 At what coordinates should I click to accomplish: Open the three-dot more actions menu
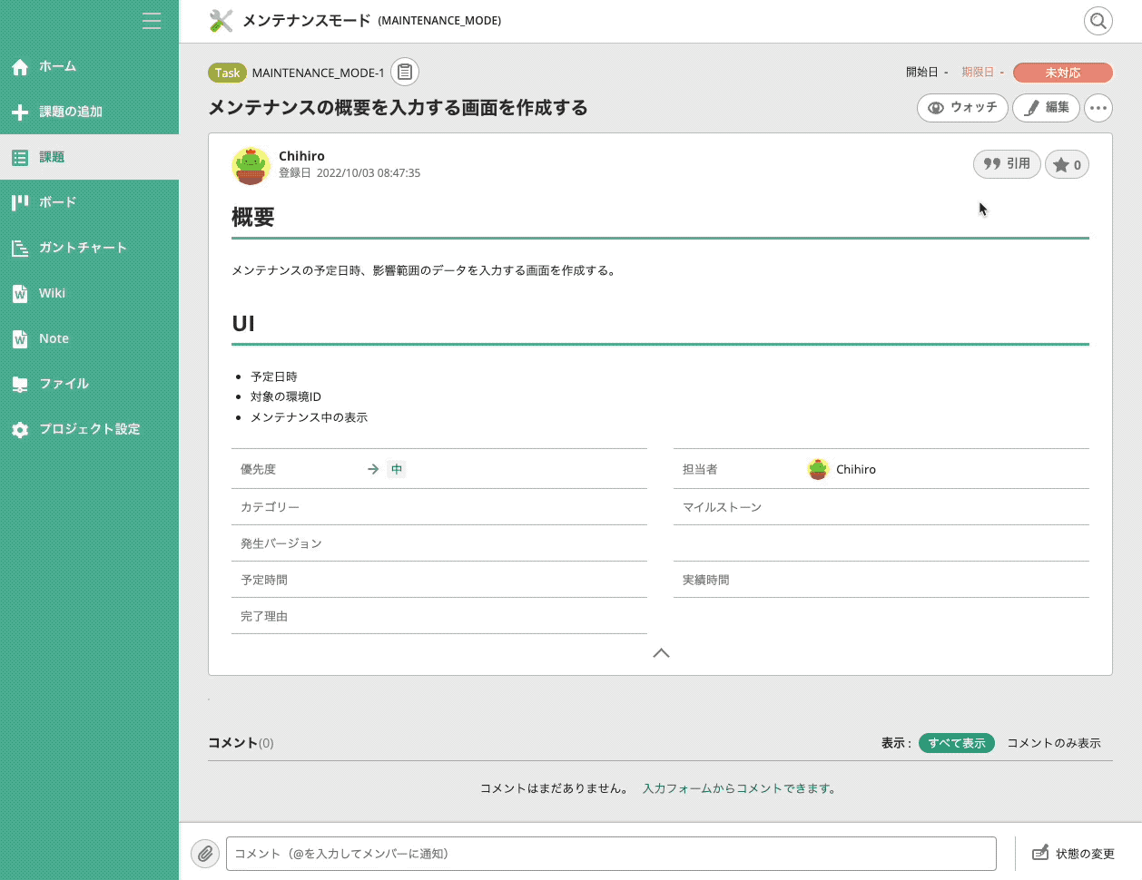click(x=1098, y=108)
